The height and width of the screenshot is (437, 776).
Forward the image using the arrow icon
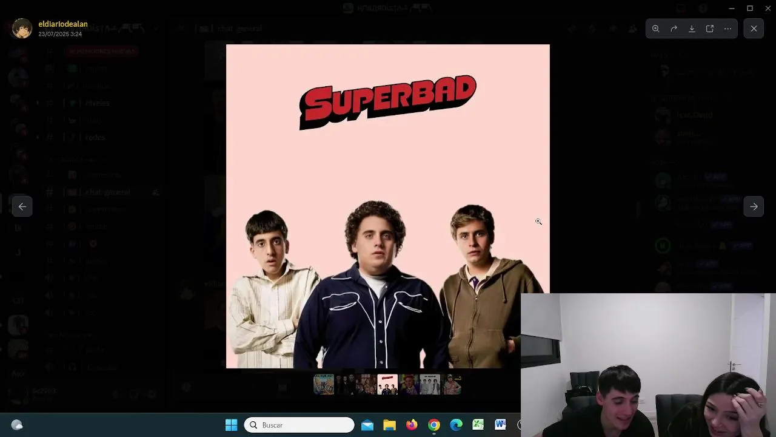pos(674,29)
